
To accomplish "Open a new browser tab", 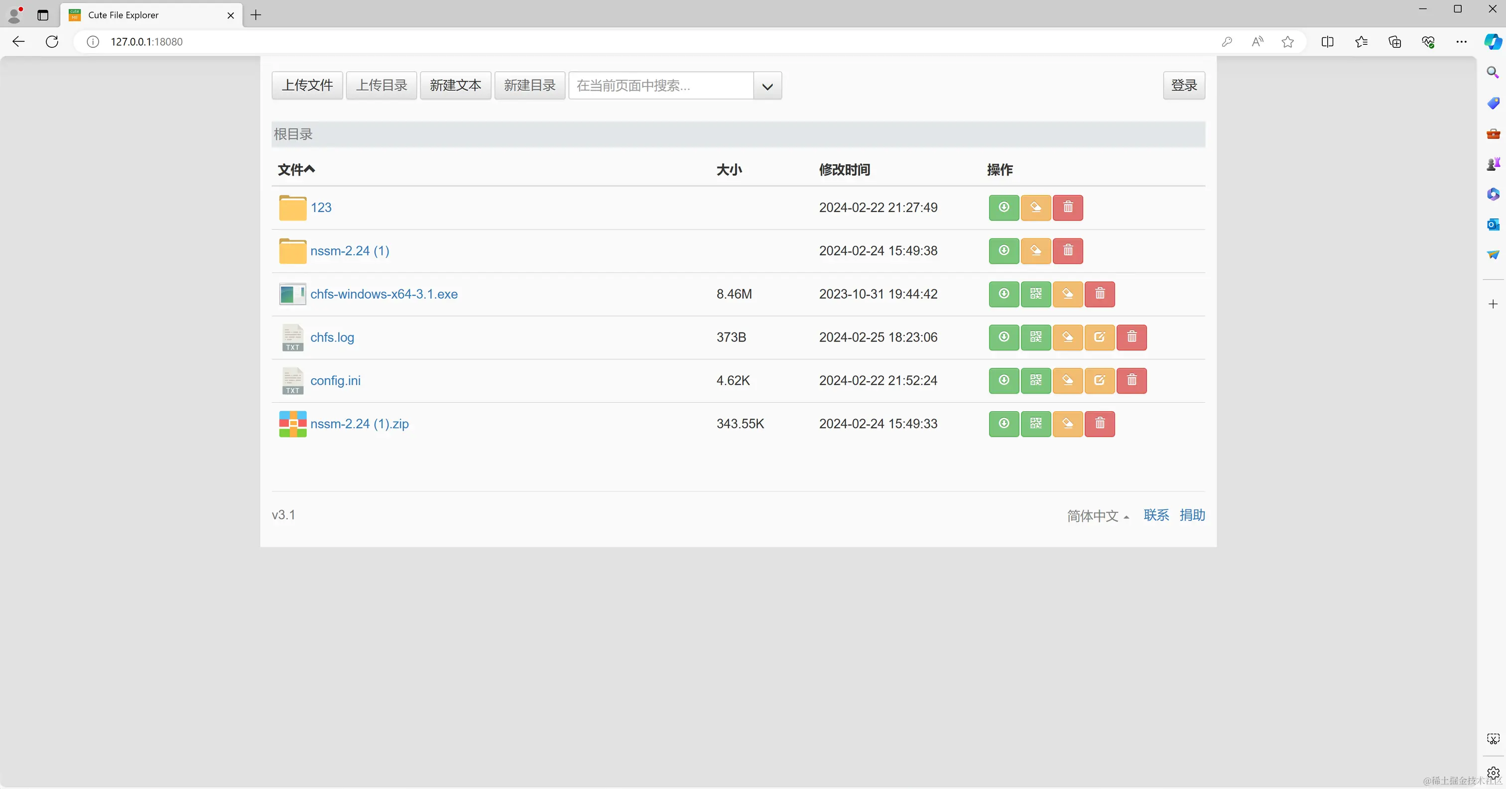I will (x=255, y=15).
